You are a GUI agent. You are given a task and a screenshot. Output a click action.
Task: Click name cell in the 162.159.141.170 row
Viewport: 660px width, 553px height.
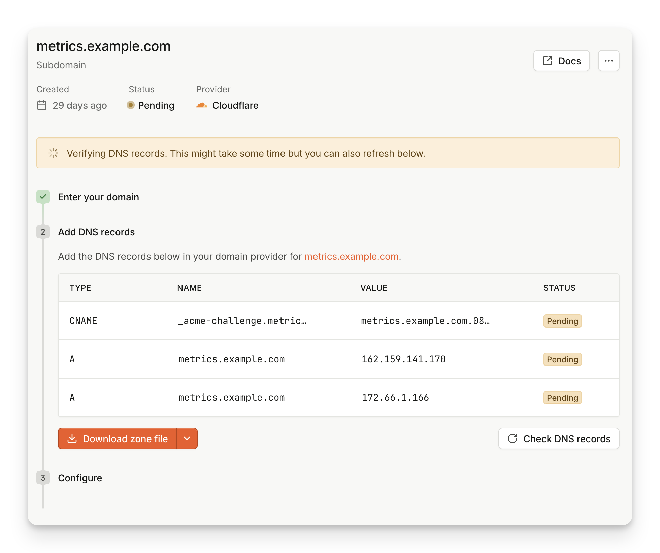[x=232, y=359]
